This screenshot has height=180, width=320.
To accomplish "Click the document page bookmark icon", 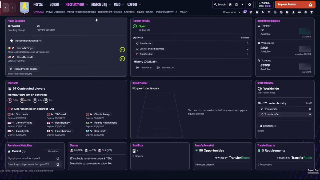I will [287, 12].
